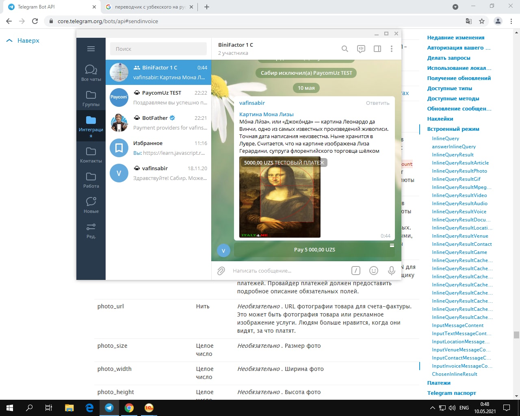Select the 'Интеграция' folder
This screenshot has height=416, width=520.
[91, 126]
